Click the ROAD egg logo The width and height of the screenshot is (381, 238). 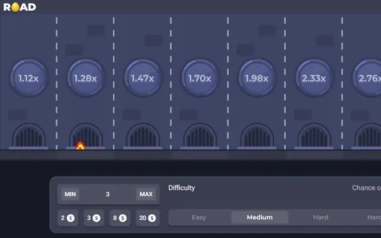pyautogui.click(x=20, y=7)
